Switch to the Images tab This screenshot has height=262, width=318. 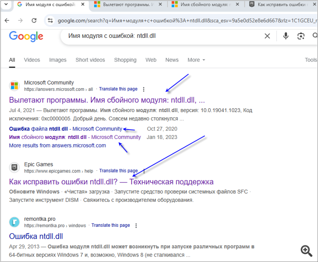[58, 60]
